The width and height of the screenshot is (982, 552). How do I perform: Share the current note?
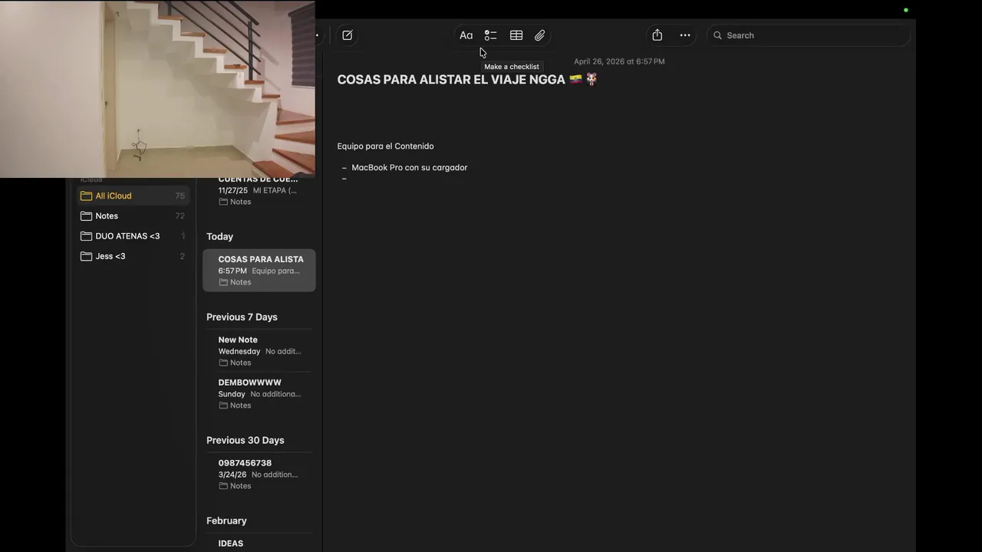click(x=657, y=35)
